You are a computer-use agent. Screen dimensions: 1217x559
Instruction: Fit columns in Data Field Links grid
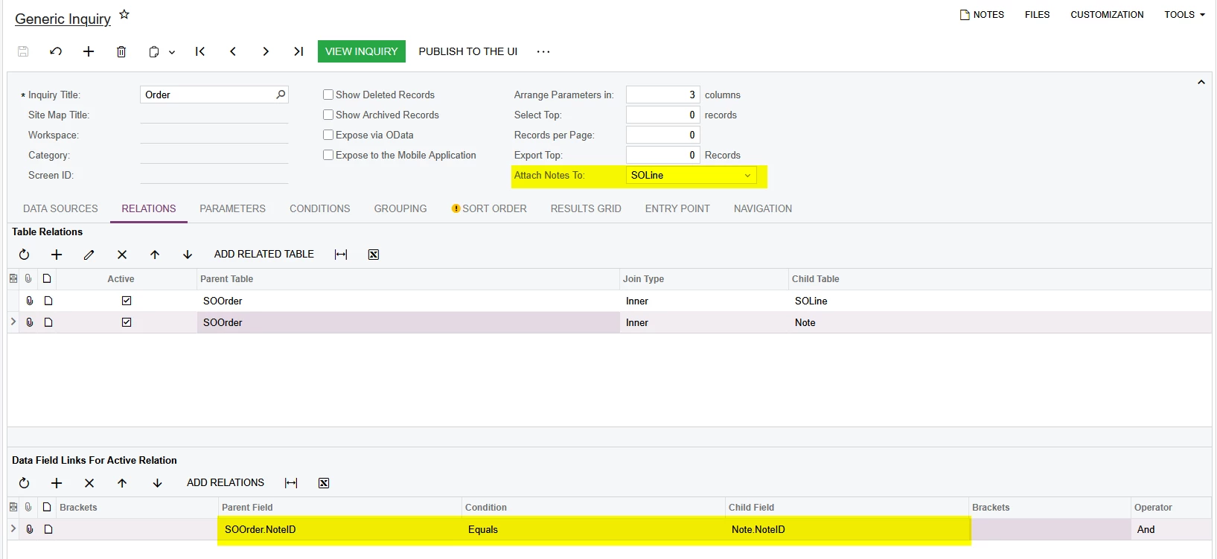(x=291, y=483)
